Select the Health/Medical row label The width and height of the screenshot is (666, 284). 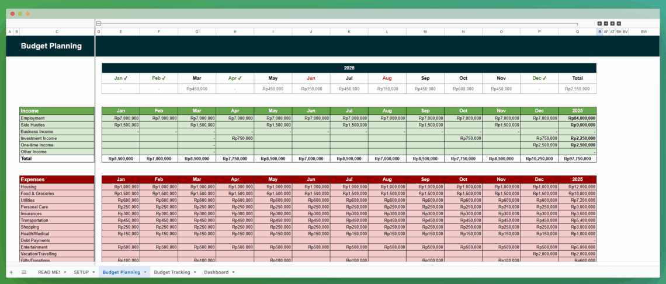click(57, 234)
